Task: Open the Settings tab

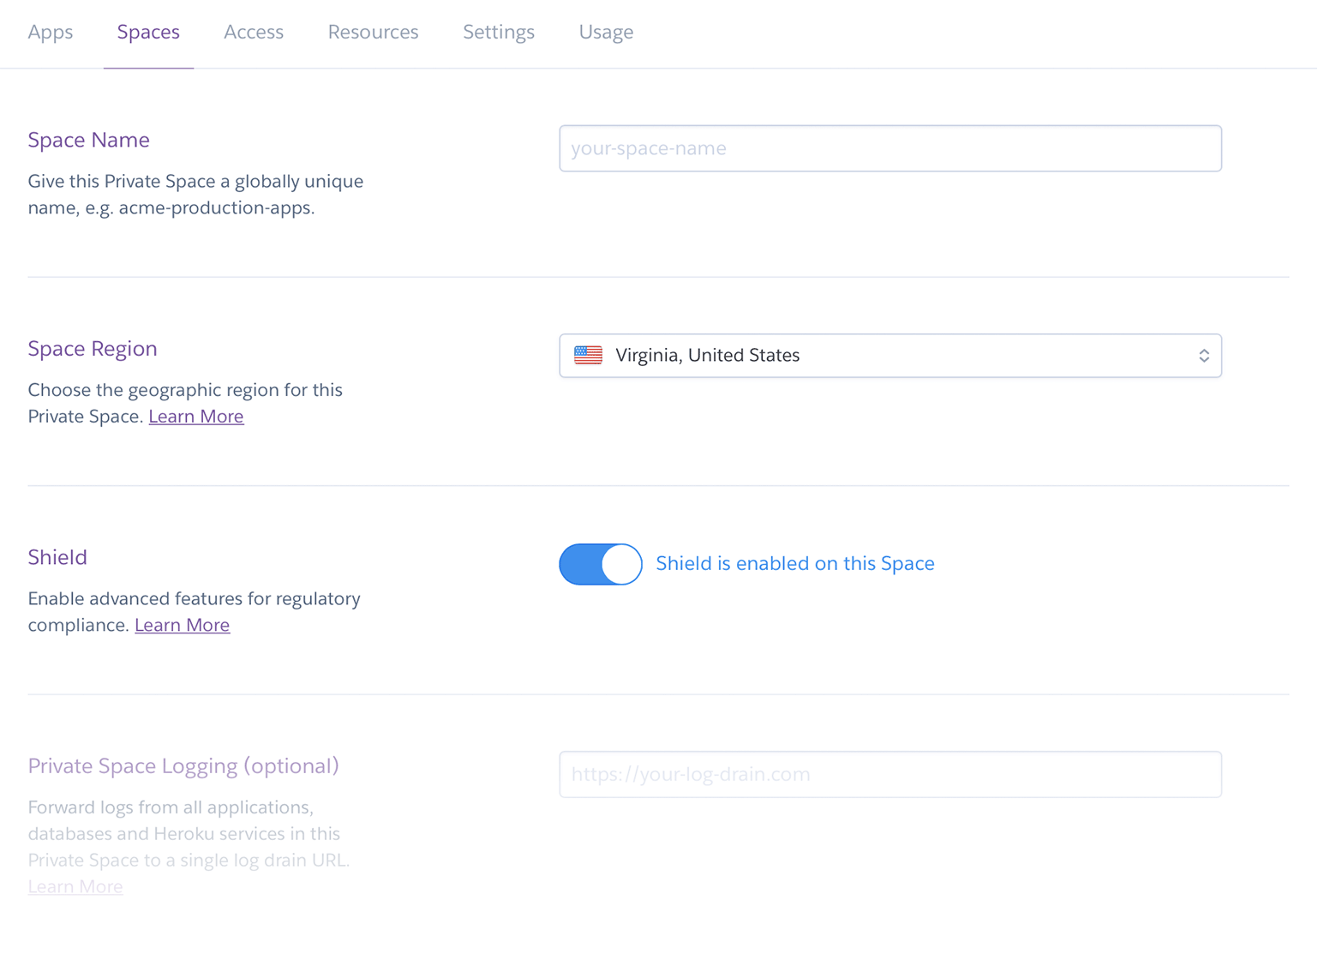Action: (x=499, y=32)
